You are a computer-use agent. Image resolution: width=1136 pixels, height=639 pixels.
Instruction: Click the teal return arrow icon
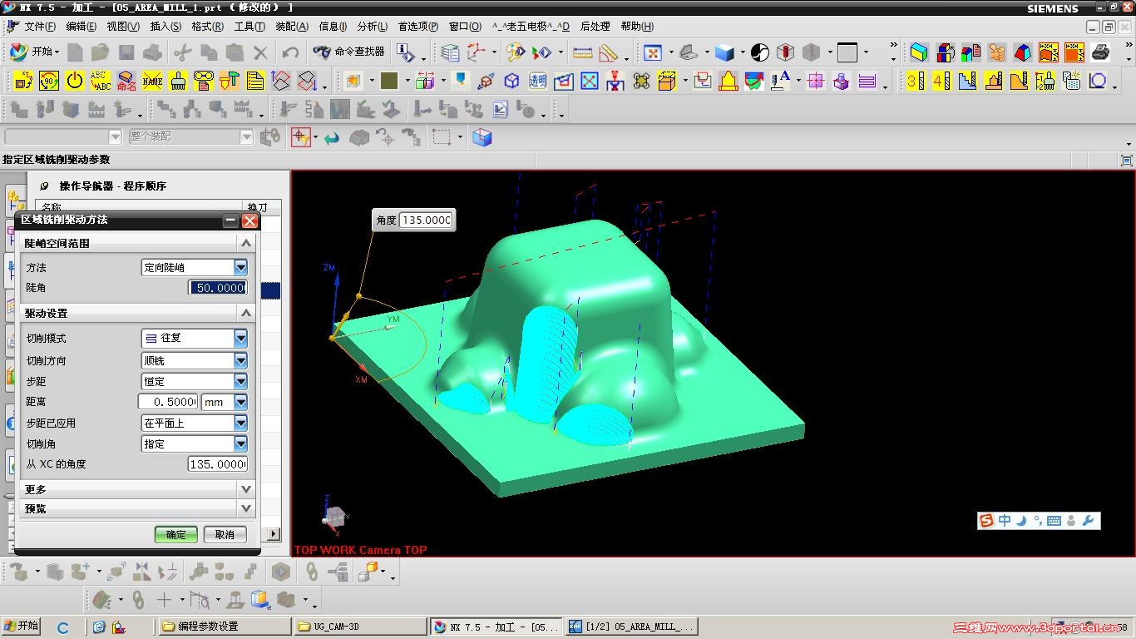point(332,137)
